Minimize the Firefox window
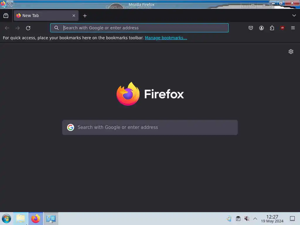 tap(273, 3)
